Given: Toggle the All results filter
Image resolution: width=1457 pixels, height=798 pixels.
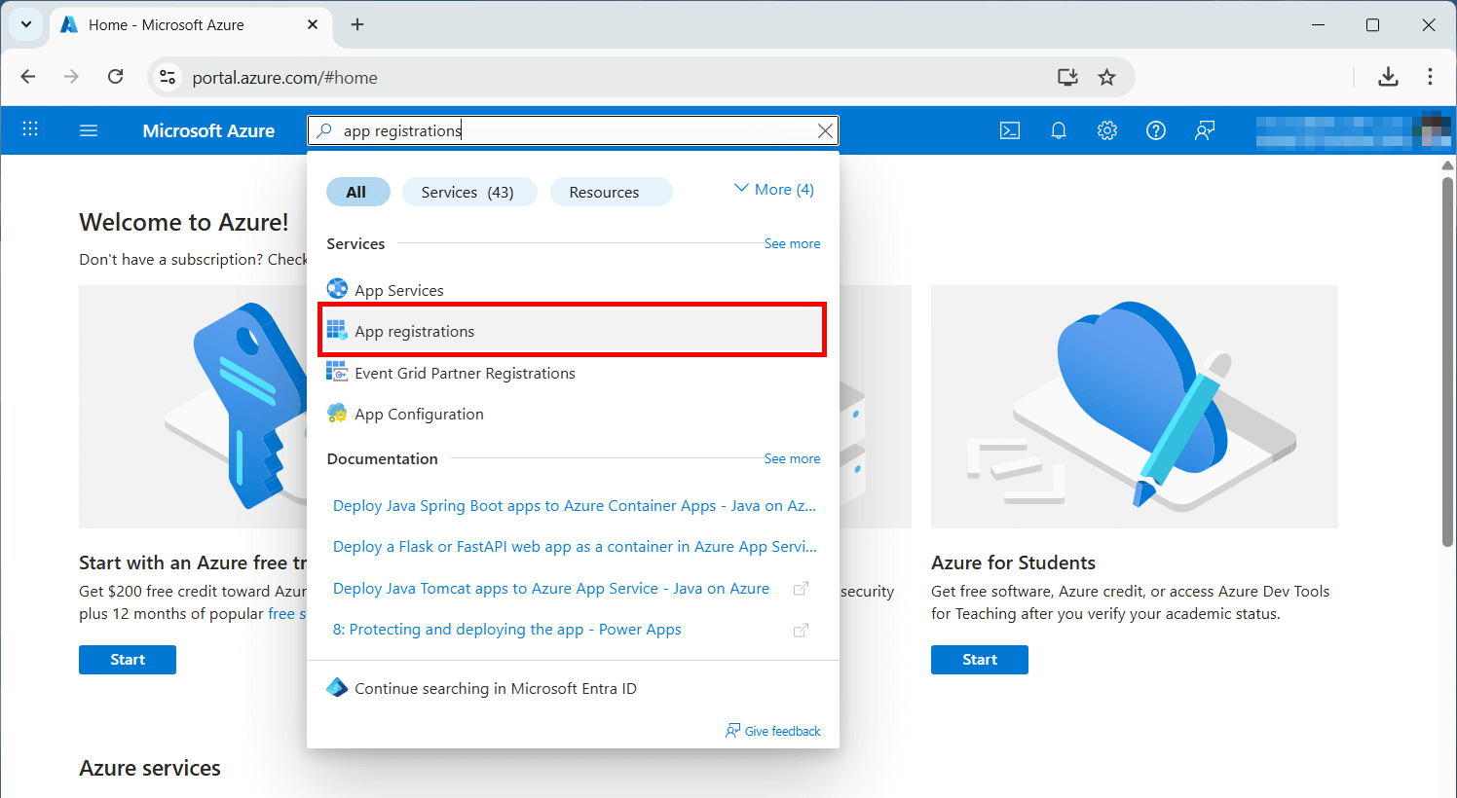Looking at the screenshot, I should click(x=357, y=191).
